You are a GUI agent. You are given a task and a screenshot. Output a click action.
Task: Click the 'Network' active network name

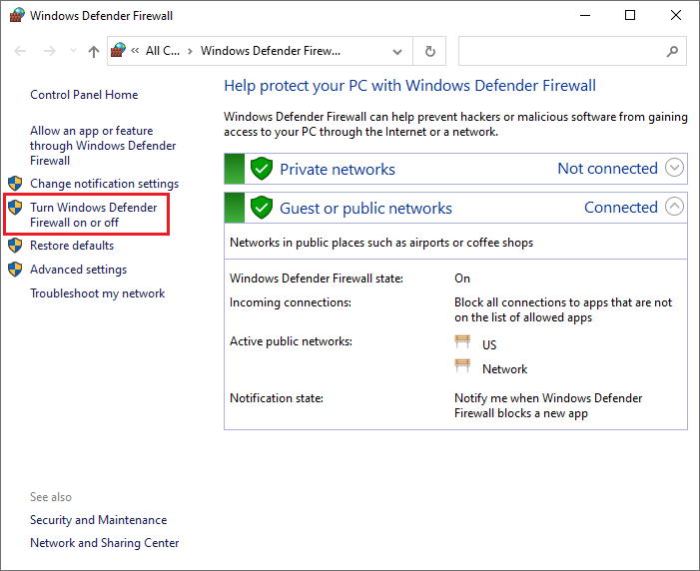tap(504, 369)
